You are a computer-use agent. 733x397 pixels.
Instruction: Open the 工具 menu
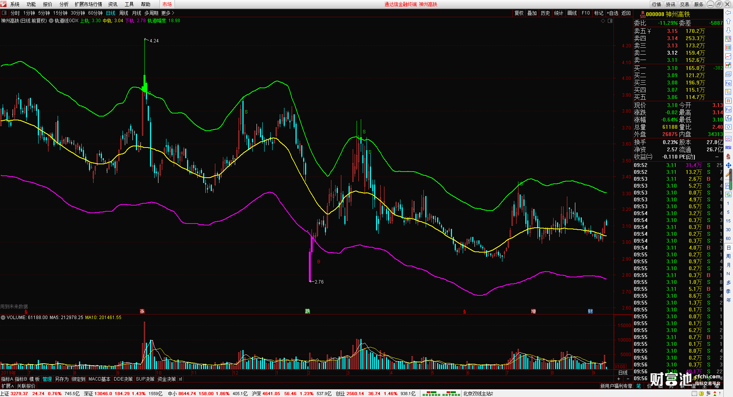(x=129, y=4)
